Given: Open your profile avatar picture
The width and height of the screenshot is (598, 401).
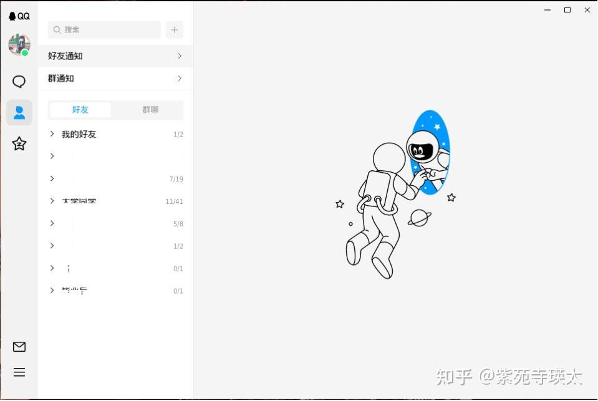Looking at the screenshot, I should point(19,44).
